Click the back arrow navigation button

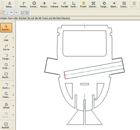click(x=12, y=12)
